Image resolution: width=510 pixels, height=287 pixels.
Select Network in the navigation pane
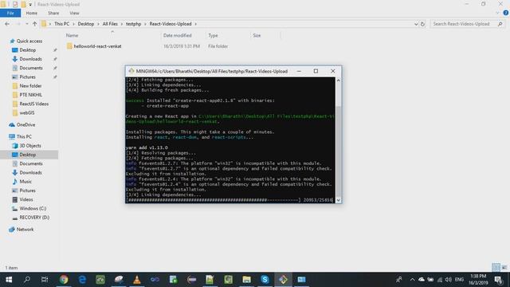point(25,230)
